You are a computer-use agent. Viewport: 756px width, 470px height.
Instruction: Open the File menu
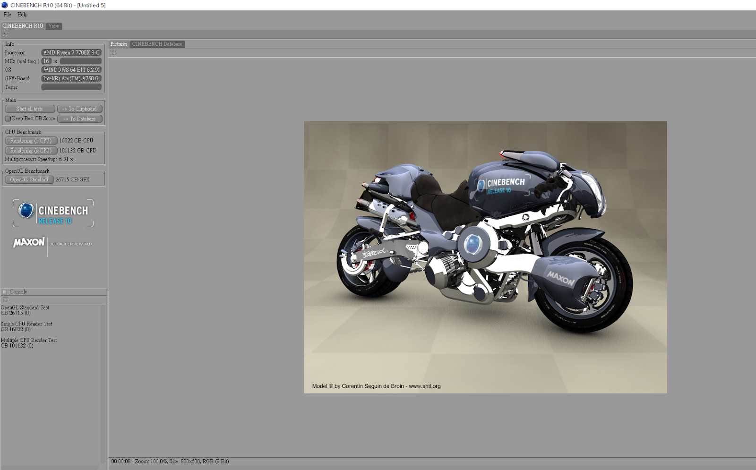tap(7, 14)
